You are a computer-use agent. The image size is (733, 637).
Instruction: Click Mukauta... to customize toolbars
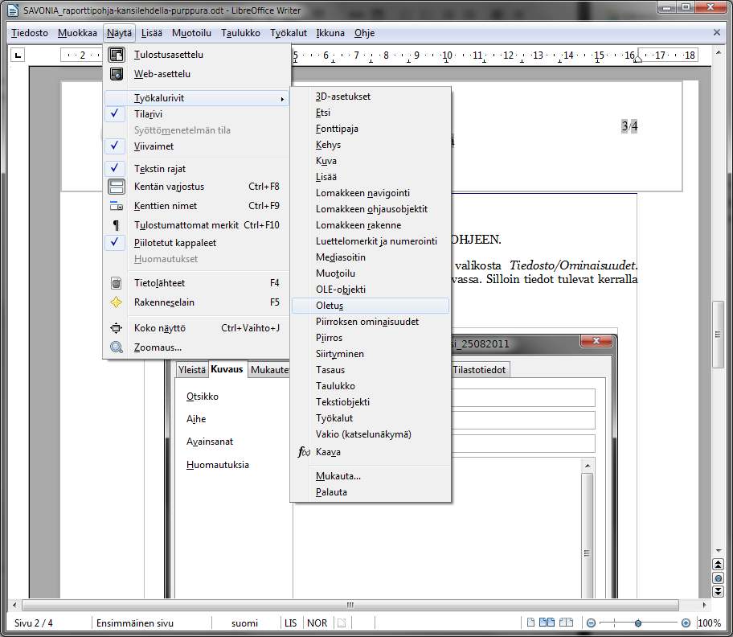click(x=338, y=476)
